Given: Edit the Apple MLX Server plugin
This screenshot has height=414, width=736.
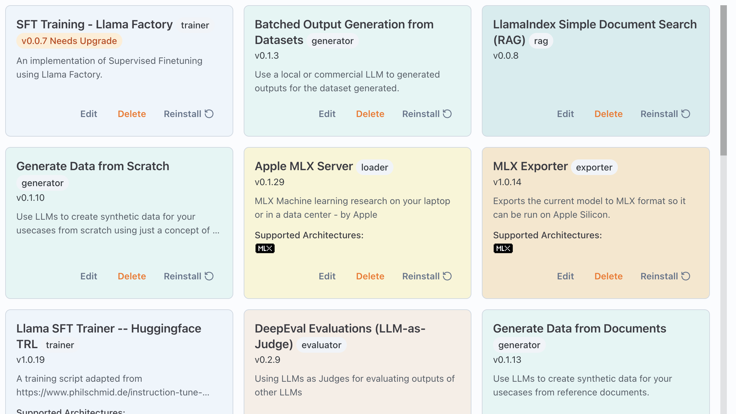Looking at the screenshot, I should coord(327,276).
